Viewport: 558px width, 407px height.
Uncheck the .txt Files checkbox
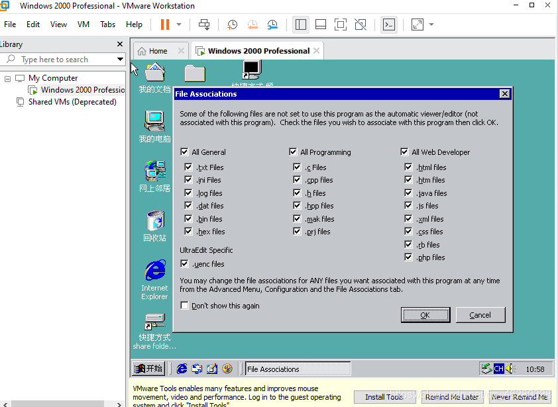click(188, 167)
